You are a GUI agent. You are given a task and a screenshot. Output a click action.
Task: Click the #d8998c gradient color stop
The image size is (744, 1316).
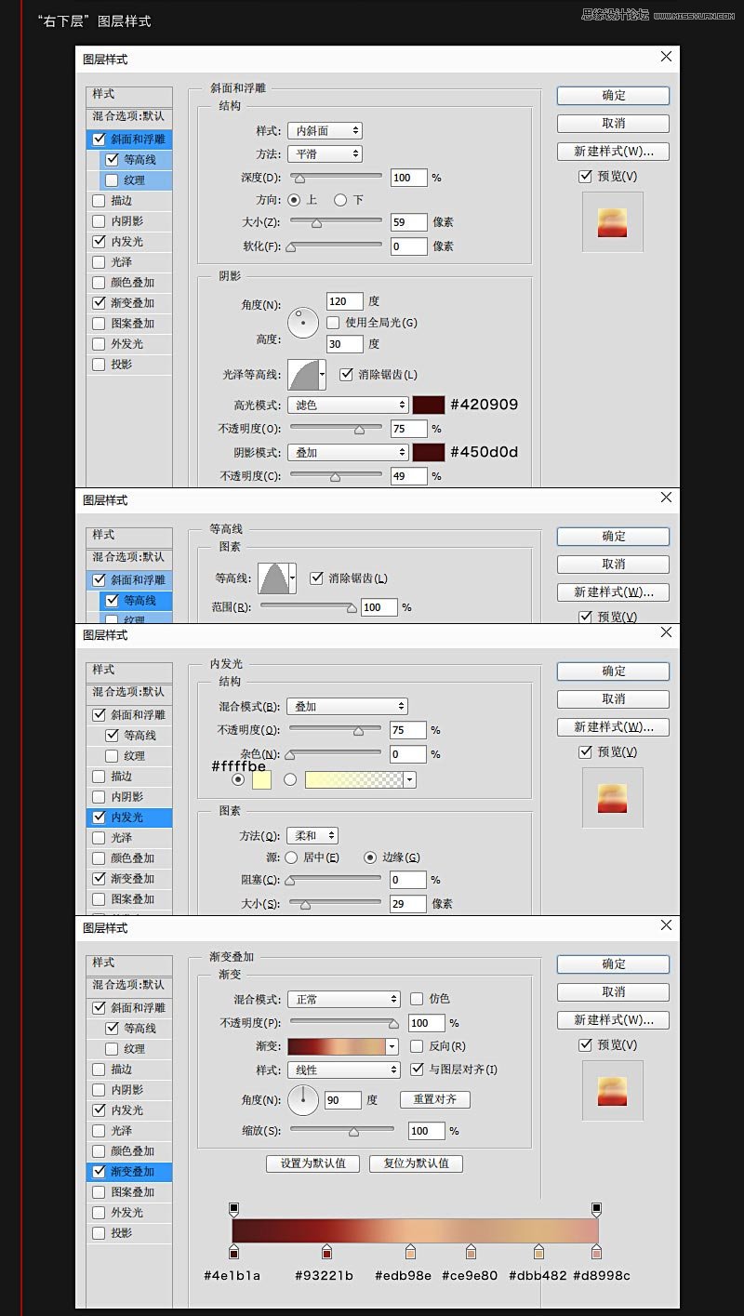click(596, 1252)
